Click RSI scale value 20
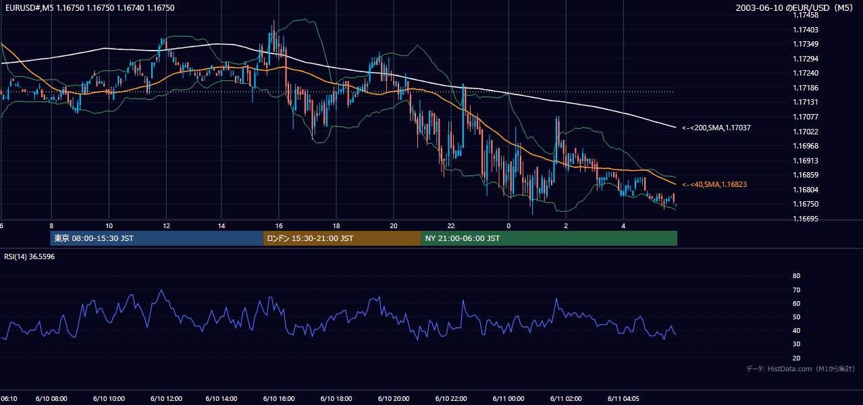This screenshot has height=405, width=863. tap(796, 358)
